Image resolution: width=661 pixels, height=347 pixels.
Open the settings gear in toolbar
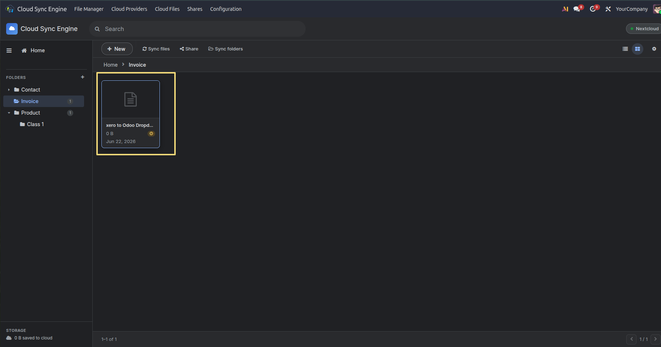pyautogui.click(x=654, y=49)
